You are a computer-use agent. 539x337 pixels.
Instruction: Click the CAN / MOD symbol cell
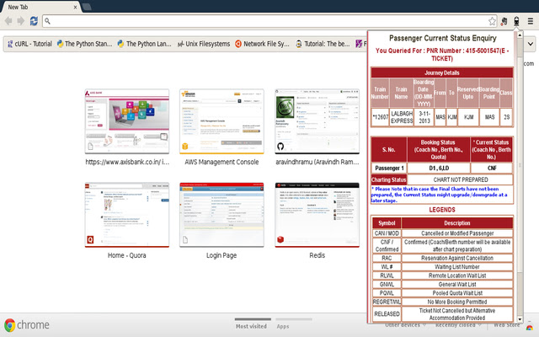[387, 233]
